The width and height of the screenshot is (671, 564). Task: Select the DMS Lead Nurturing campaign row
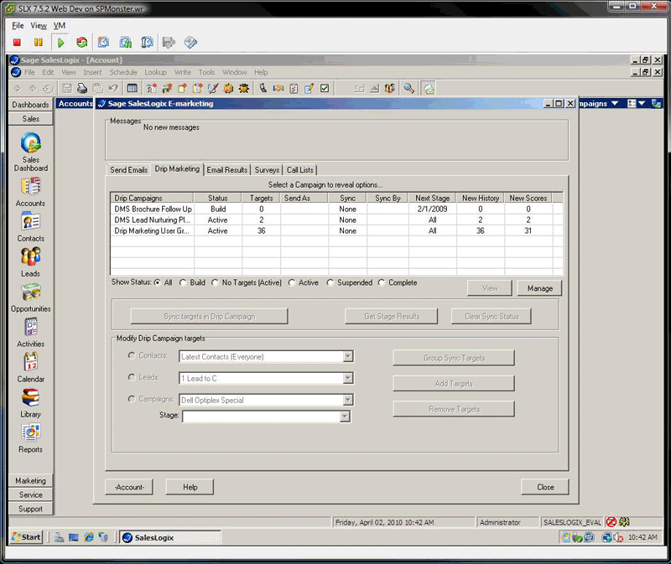[x=336, y=220]
